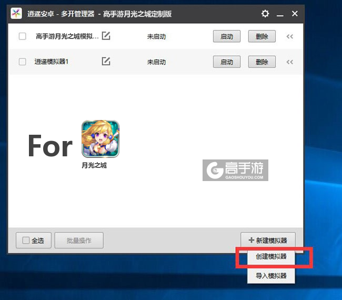Click the edit icon for 高手游月光之城模拟器

[106, 36]
